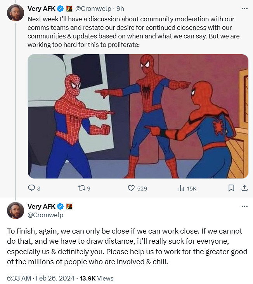
Task: Like the tweet with 529 likes
Action: 131,188
